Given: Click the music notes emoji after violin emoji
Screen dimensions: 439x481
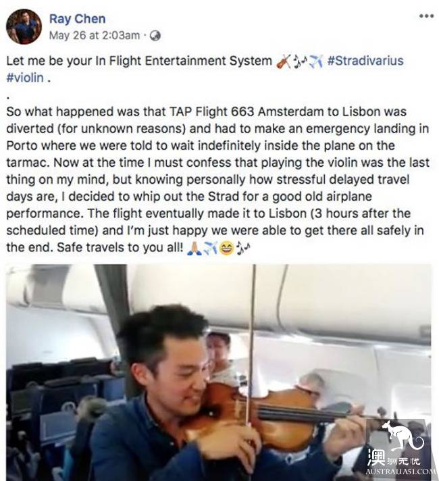Looking at the screenshot, I should (x=299, y=61).
